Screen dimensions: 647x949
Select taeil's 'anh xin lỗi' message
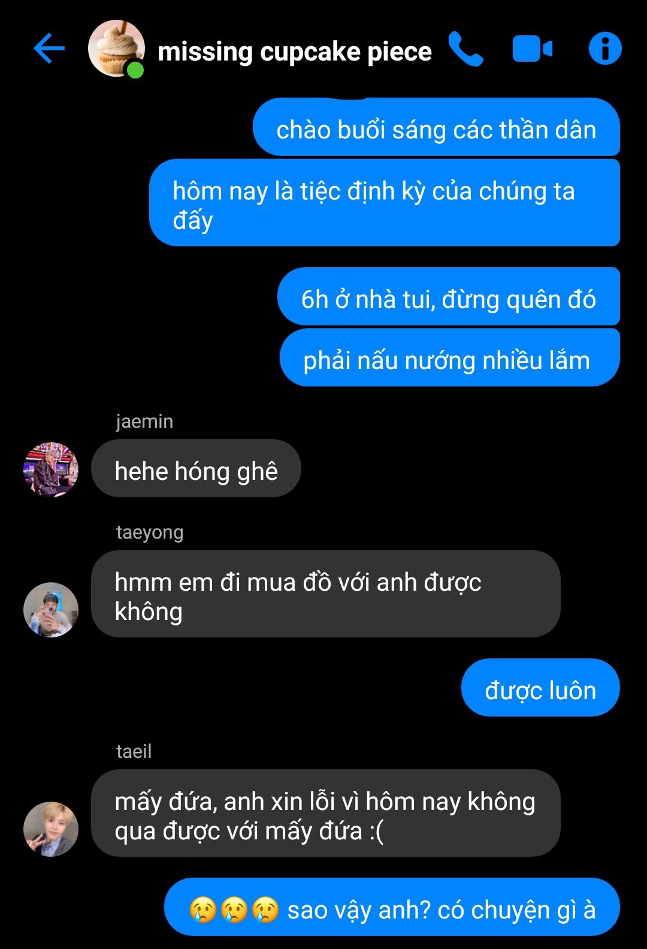tap(326, 813)
